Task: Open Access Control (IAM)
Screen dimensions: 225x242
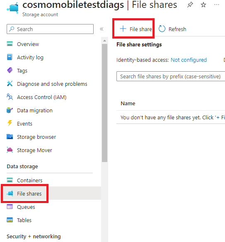Action: point(42,97)
